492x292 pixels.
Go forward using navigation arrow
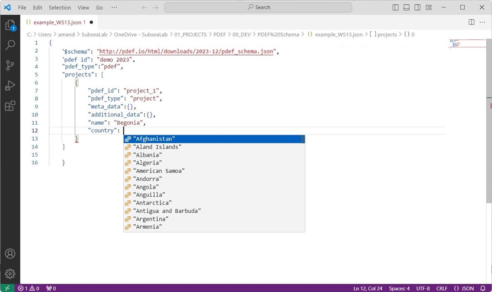156,7
